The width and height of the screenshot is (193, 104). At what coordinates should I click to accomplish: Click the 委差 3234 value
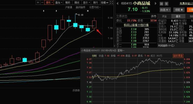click(153, 21)
